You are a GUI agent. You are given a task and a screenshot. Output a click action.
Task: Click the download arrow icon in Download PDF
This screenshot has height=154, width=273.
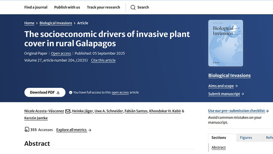pos(58,93)
